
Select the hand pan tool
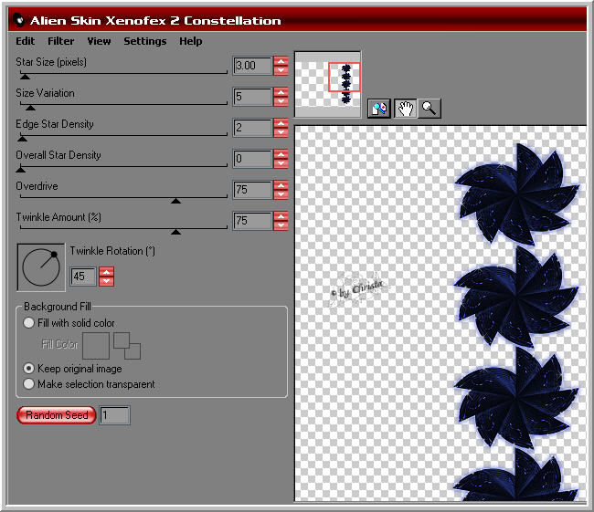click(x=405, y=109)
